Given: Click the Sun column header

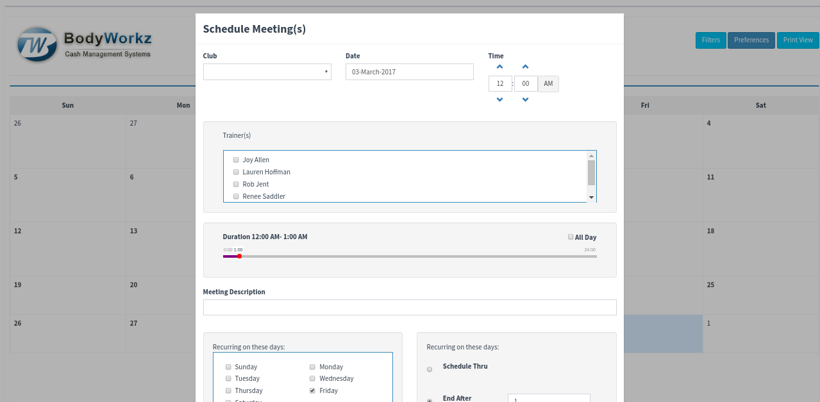Looking at the screenshot, I should [68, 105].
